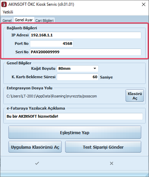Click the 80mm paper size combo box
Image resolution: width=149 pixels, height=177 pixels.
[x=78, y=68]
